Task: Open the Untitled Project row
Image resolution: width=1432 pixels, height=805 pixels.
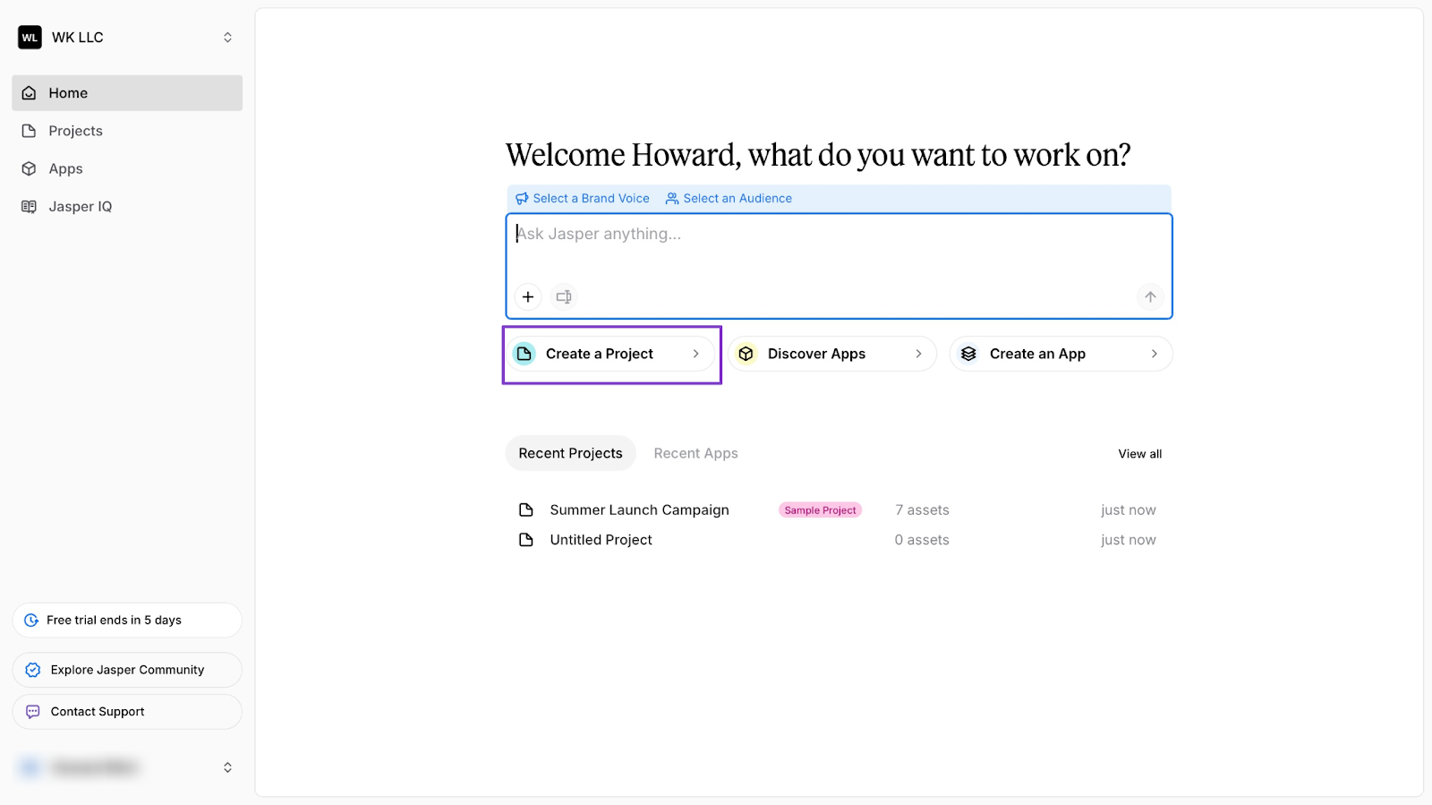Action: pos(839,540)
